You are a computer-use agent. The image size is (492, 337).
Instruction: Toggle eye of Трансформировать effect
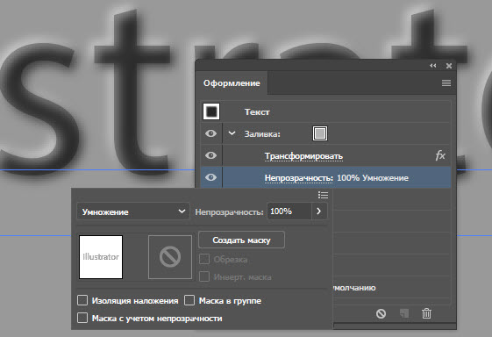point(210,155)
